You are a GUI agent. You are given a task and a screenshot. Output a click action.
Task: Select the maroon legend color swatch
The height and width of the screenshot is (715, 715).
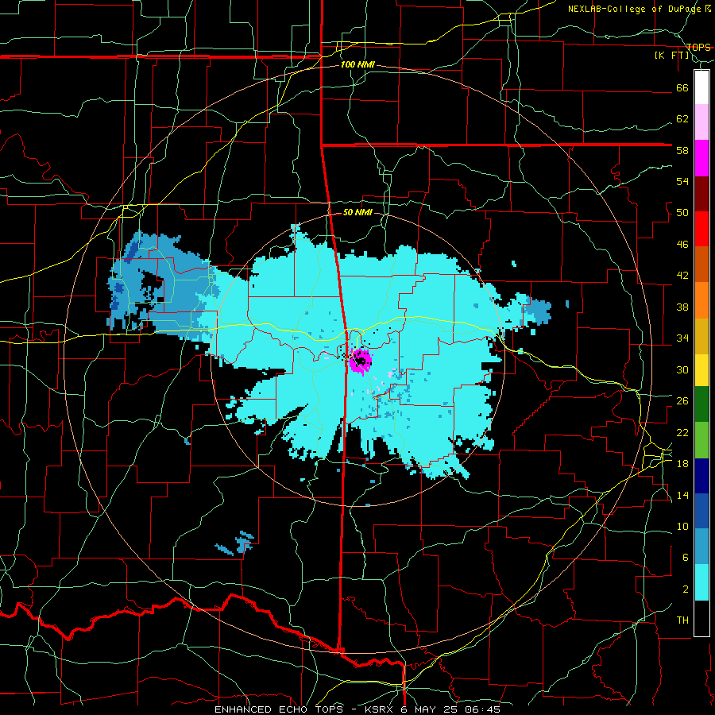701,194
